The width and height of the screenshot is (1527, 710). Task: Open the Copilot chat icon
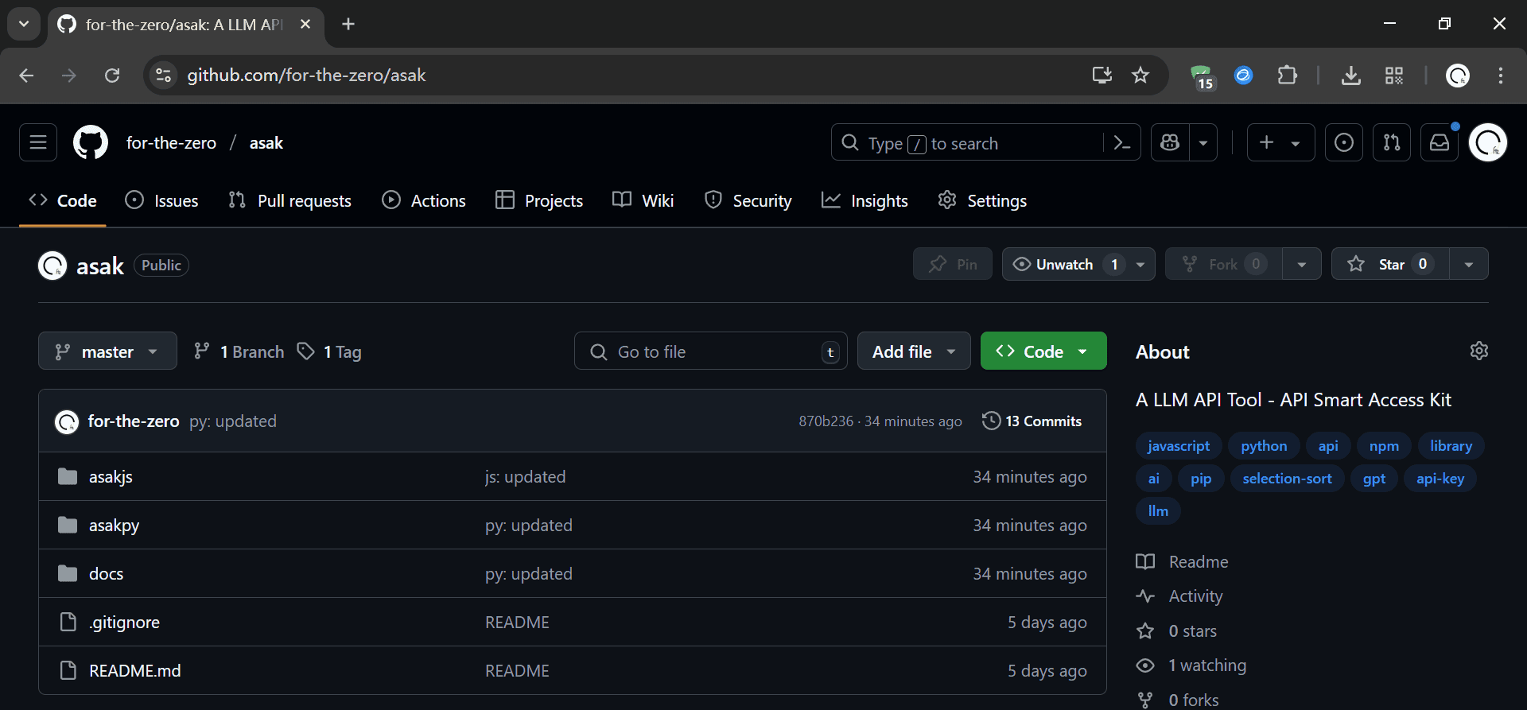(1170, 143)
